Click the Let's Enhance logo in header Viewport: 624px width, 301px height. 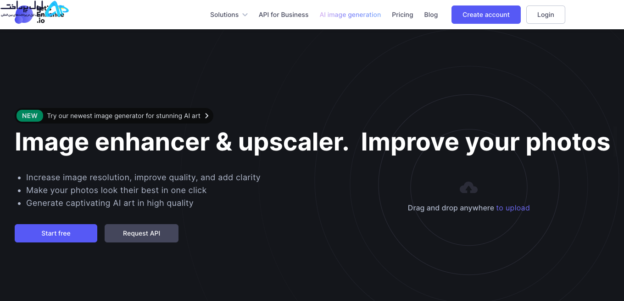39,15
